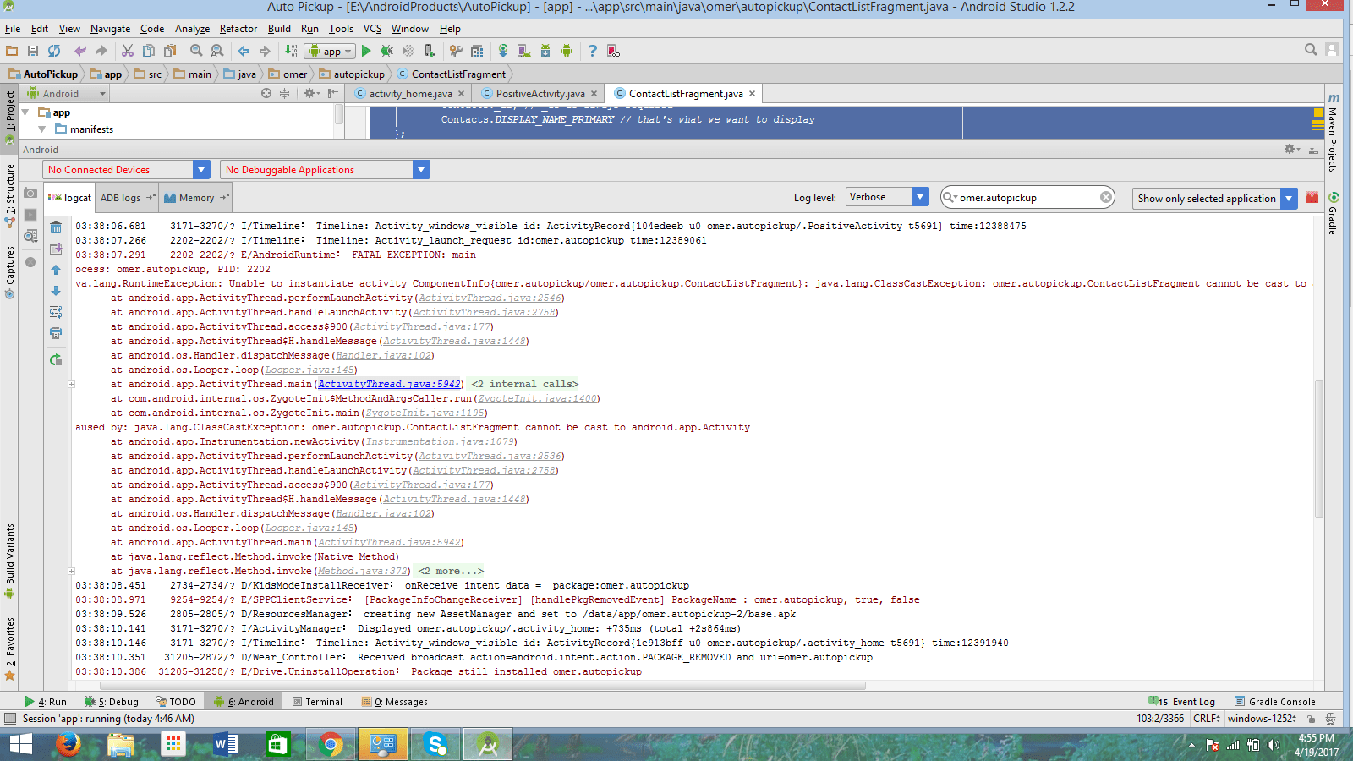Clear the logcat output
The width and height of the screenshot is (1353, 761).
pyautogui.click(x=56, y=227)
